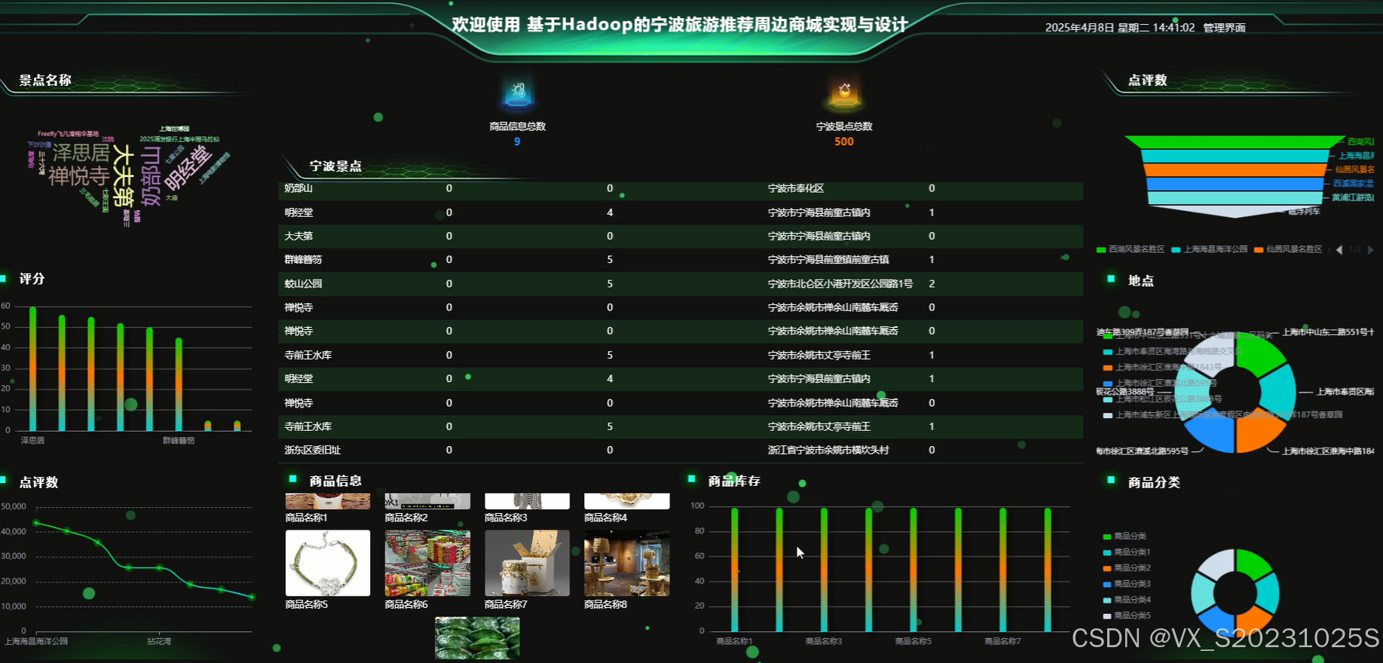Open 商品名称8 cat tree thumbnail
Viewport: 1383px width, 663px height.
click(626, 563)
